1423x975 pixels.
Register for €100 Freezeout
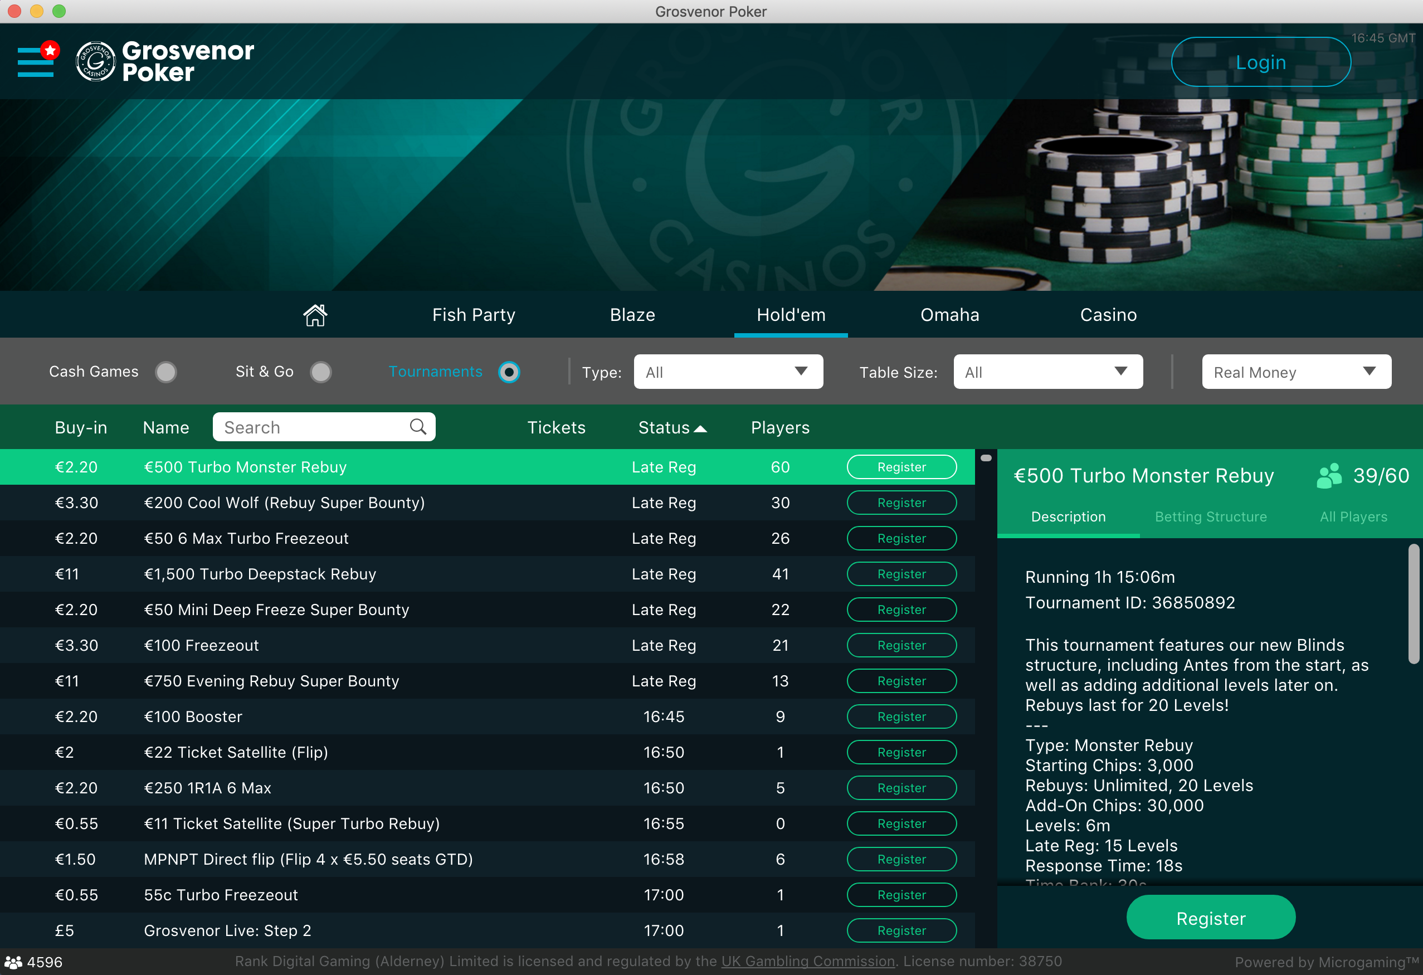901,646
